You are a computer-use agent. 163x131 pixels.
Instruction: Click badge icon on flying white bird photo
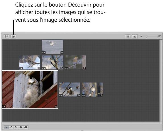62,53
